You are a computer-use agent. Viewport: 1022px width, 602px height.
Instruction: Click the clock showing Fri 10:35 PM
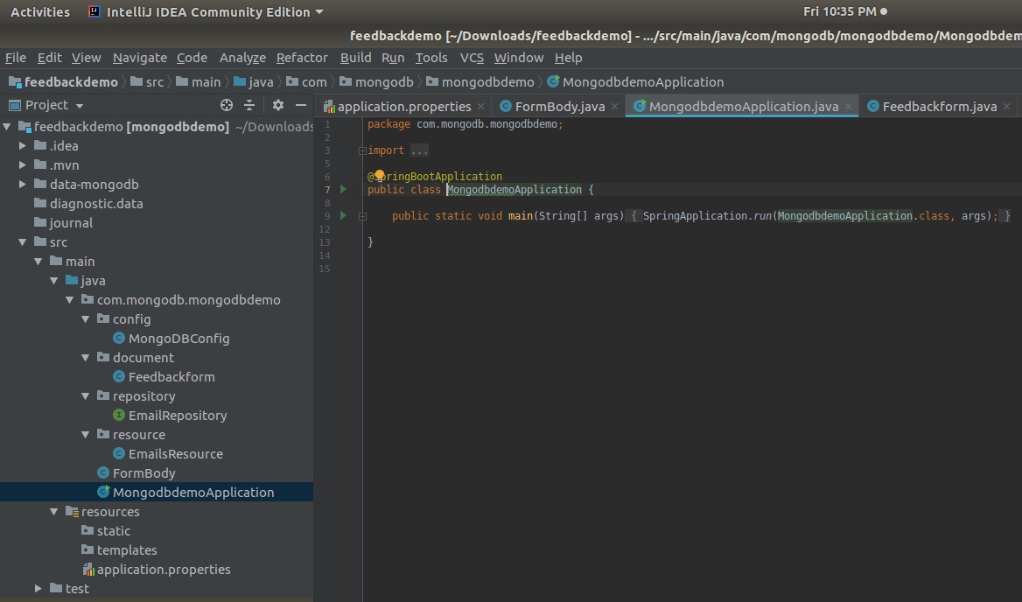(839, 11)
